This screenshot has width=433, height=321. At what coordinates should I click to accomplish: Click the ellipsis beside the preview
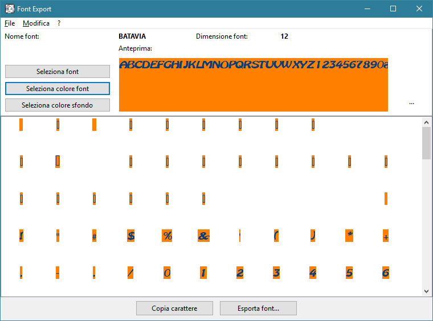pos(411,103)
